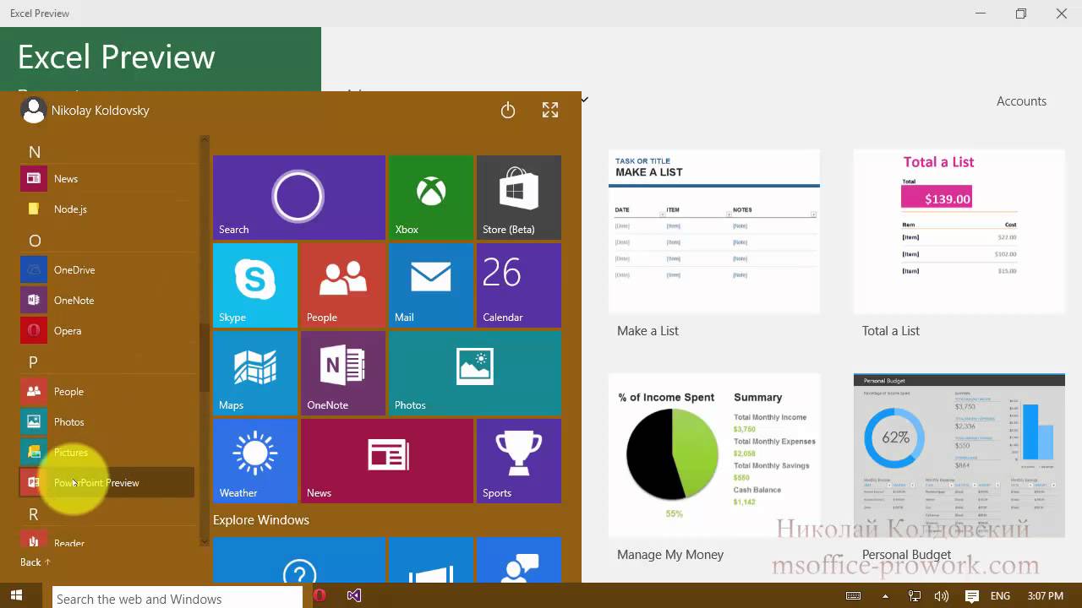Open the Search tile with Cortana ring
1082x608 pixels.
pos(299,198)
